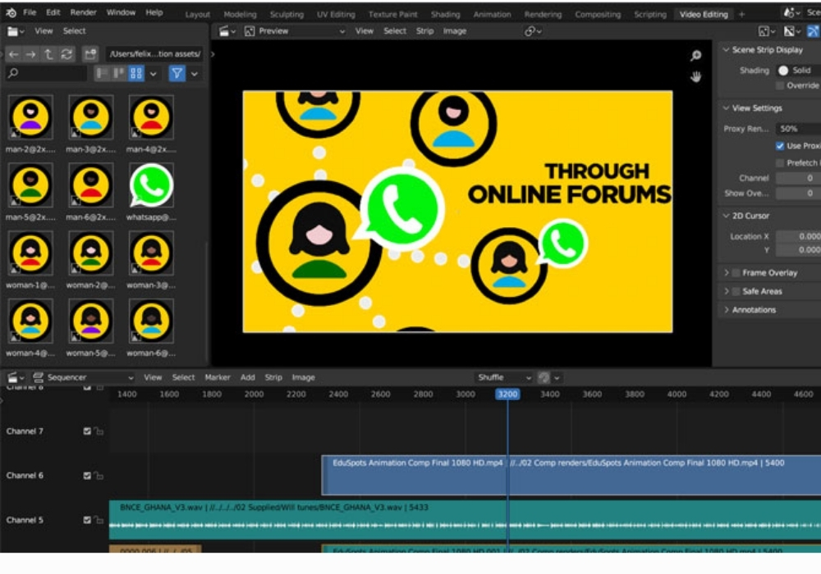The height and width of the screenshot is (574, 821).
Task: Adjust Channel value slider field
Action: click(798, 178)
